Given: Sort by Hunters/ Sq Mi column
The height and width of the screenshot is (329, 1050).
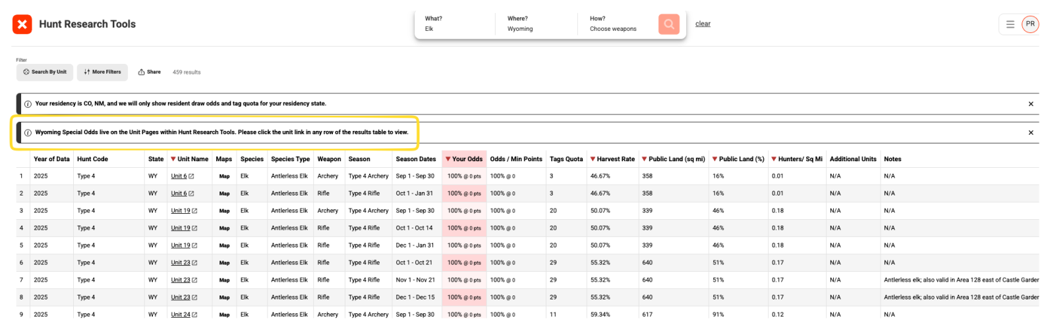Looking at the screenshot, I should coord(797,159).
